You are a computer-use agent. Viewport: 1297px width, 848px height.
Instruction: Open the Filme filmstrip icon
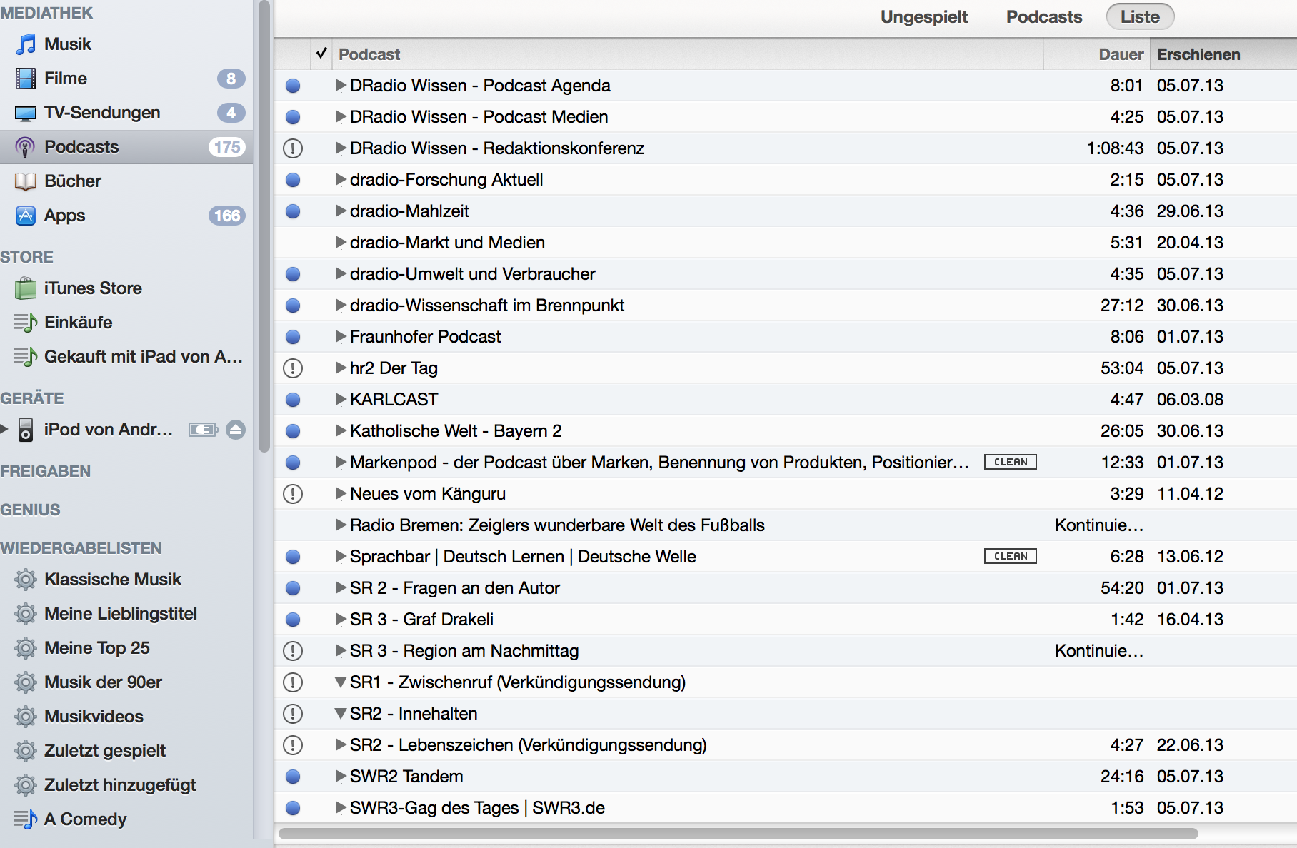pyautogui.click(x=26, y=79)
